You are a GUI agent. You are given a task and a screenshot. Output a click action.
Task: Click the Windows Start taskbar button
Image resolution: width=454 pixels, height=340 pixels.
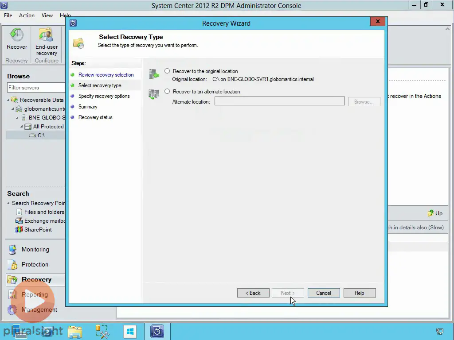click(x=130, y=332)
